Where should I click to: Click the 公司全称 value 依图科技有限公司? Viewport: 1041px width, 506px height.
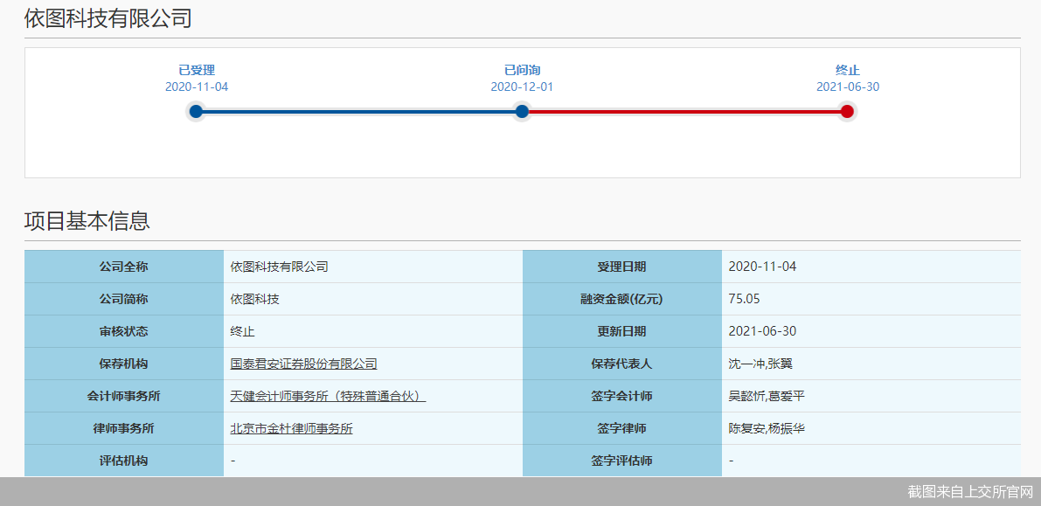280,267
